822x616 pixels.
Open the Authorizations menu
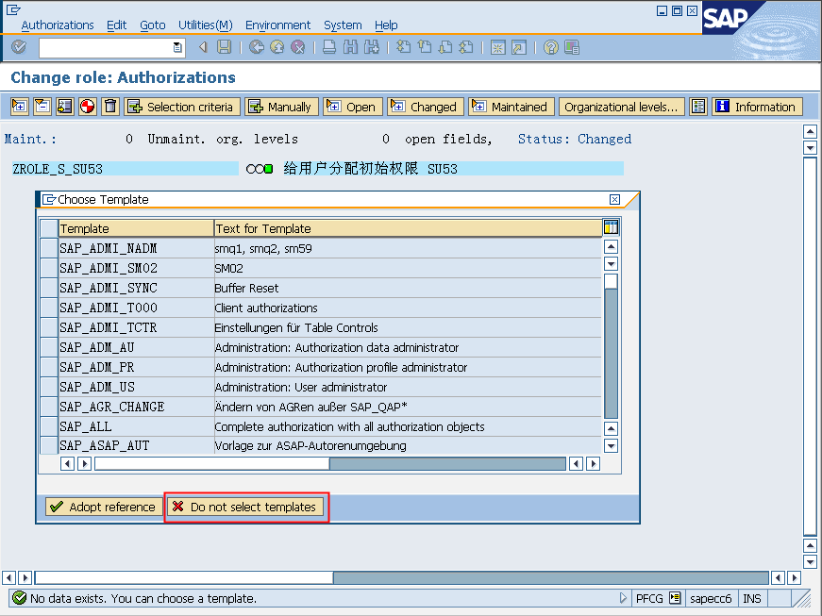point(58,25)
